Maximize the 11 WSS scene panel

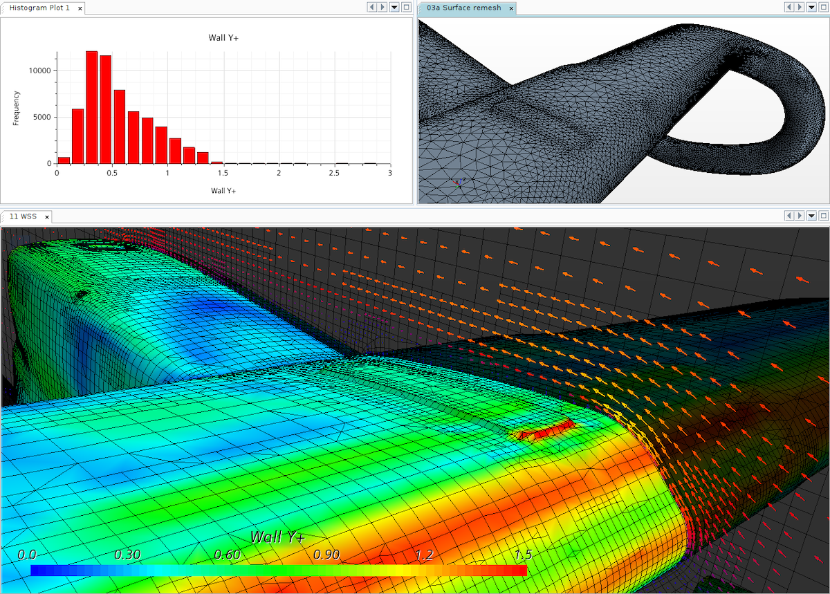click(823, 216)
